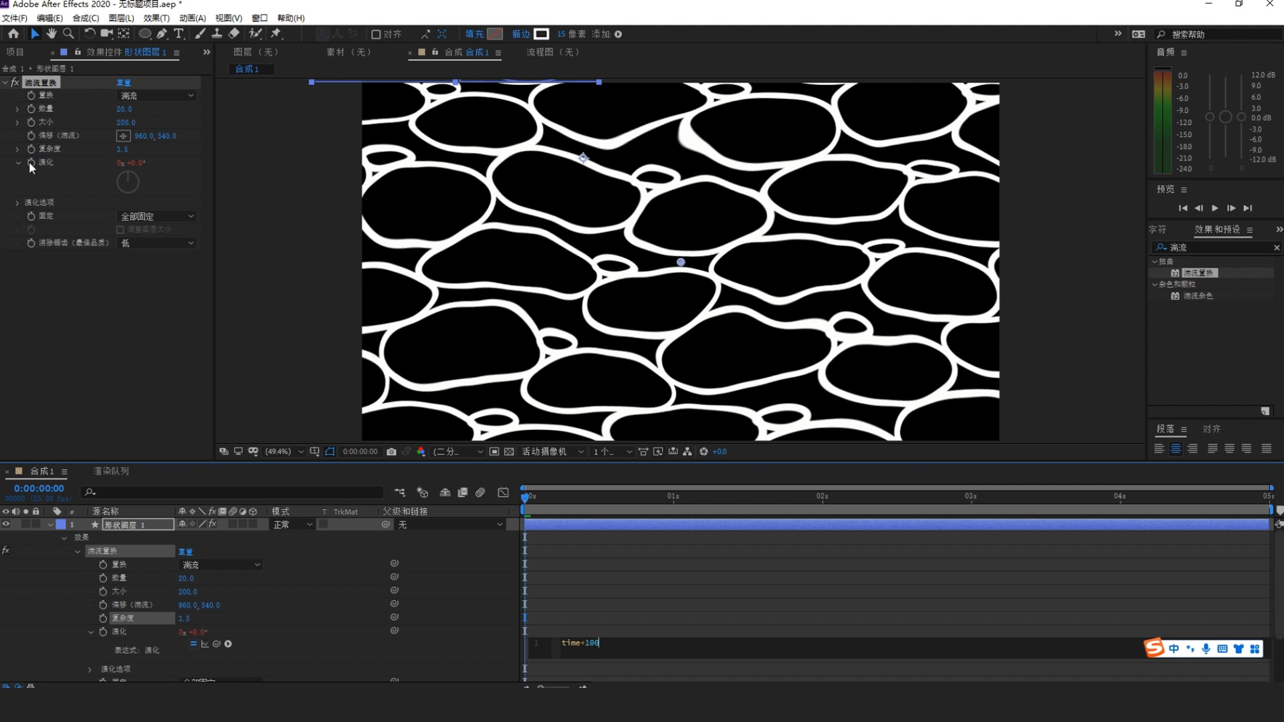Select the Pen tool

pyautogui.click(x=162, y=33)
